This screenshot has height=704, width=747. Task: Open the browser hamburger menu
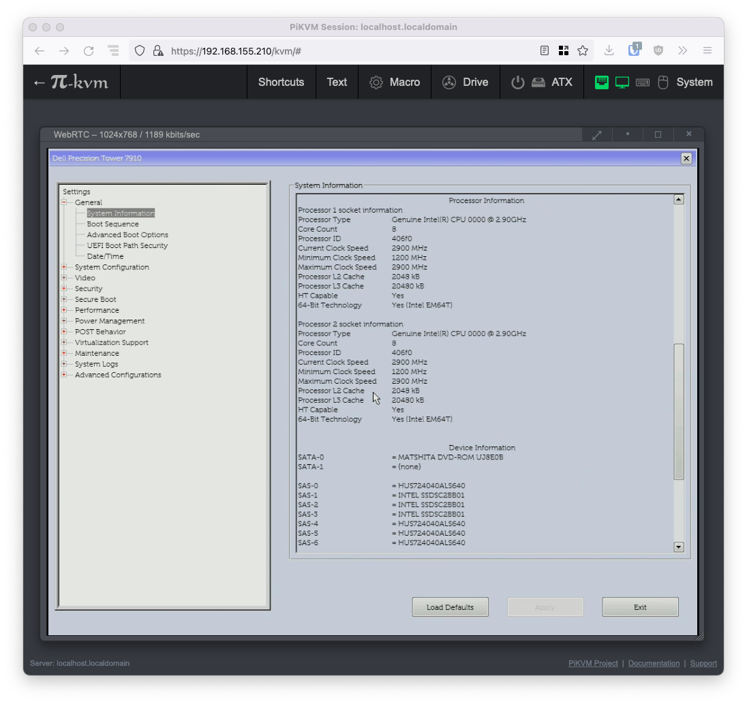coord(707,50)
